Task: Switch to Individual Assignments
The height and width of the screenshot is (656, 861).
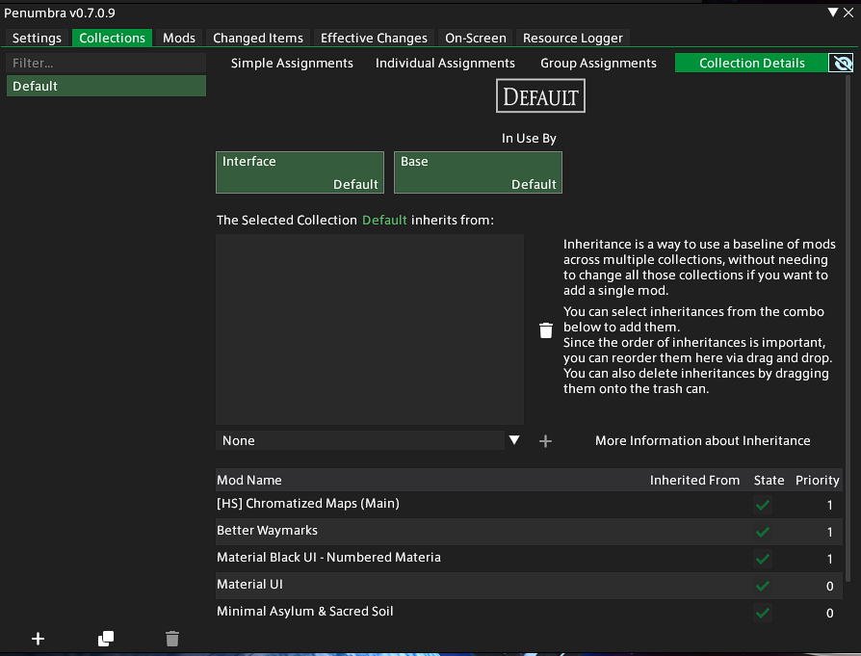Action: pos(444,63)
